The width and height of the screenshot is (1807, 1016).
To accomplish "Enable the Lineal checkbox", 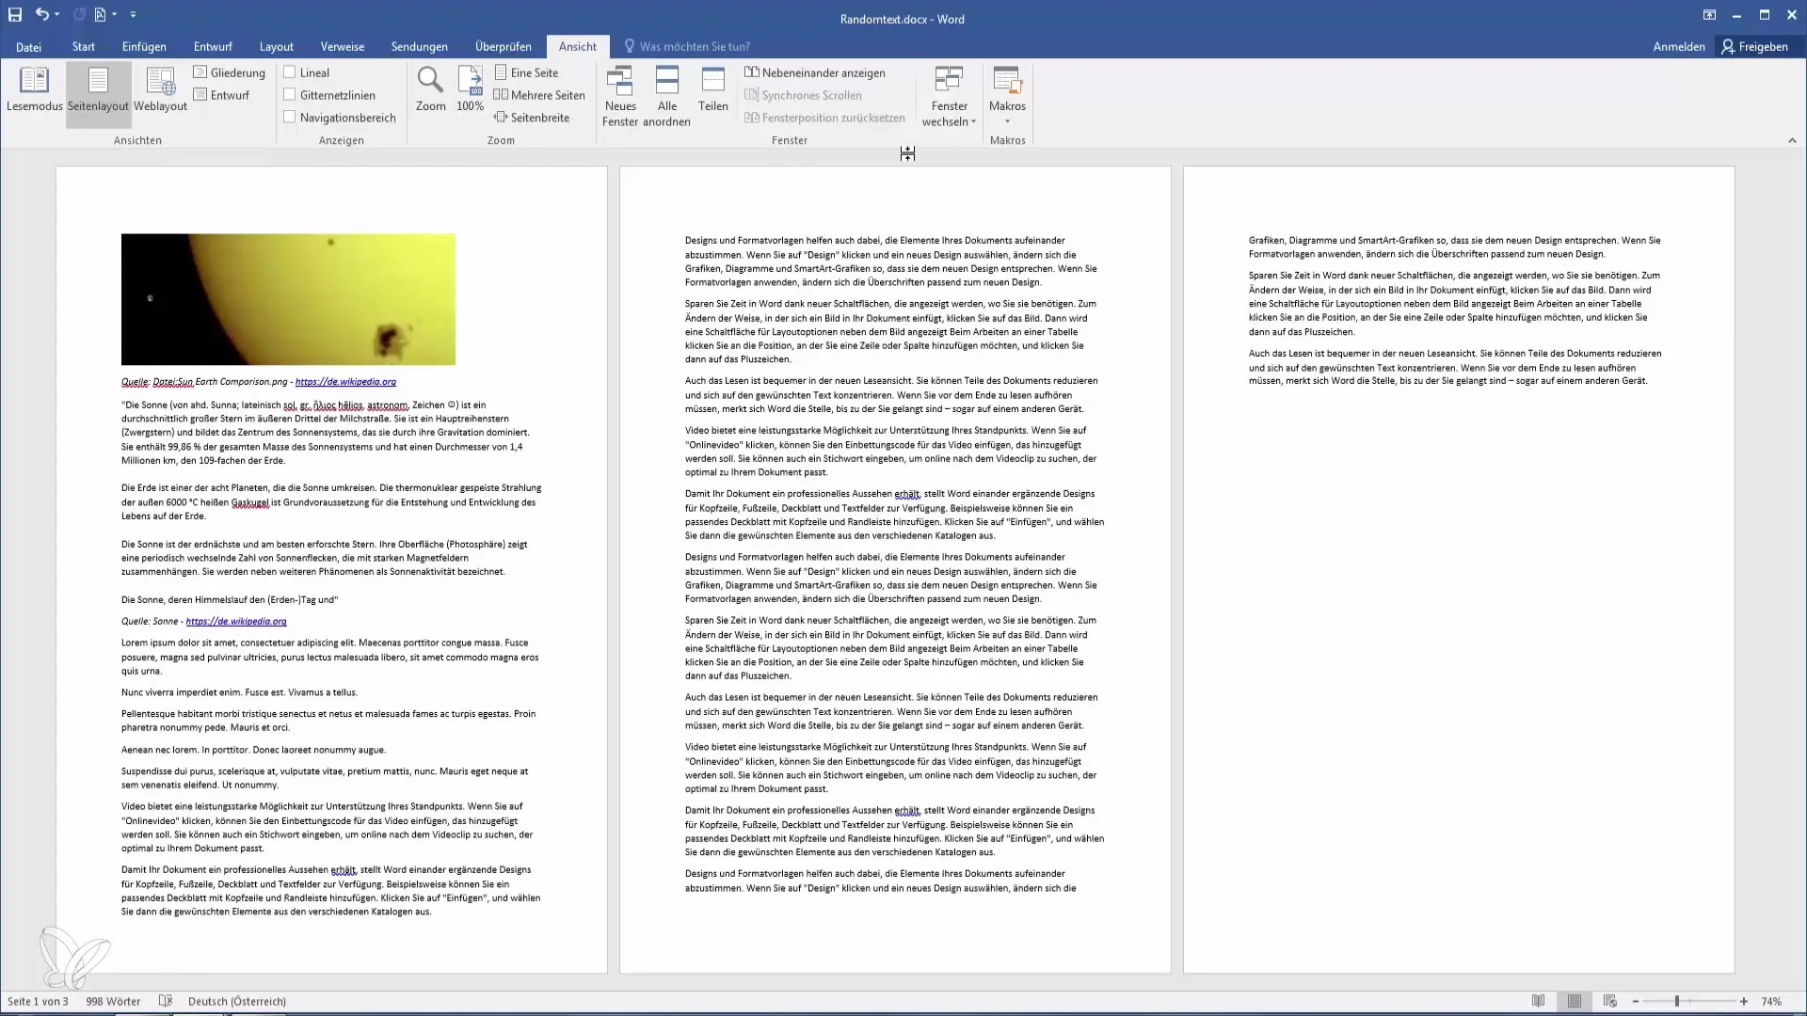I will pos(290,72).
